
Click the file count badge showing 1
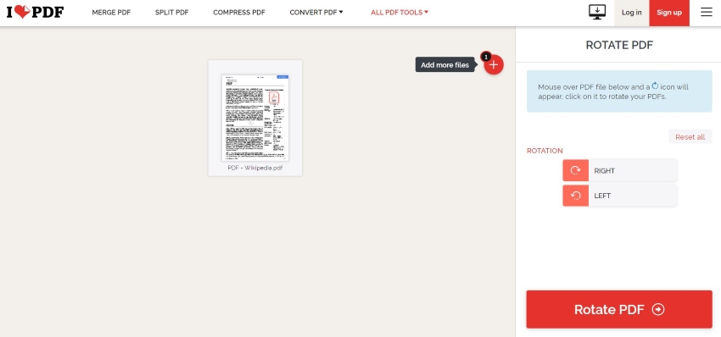(486, 57)
